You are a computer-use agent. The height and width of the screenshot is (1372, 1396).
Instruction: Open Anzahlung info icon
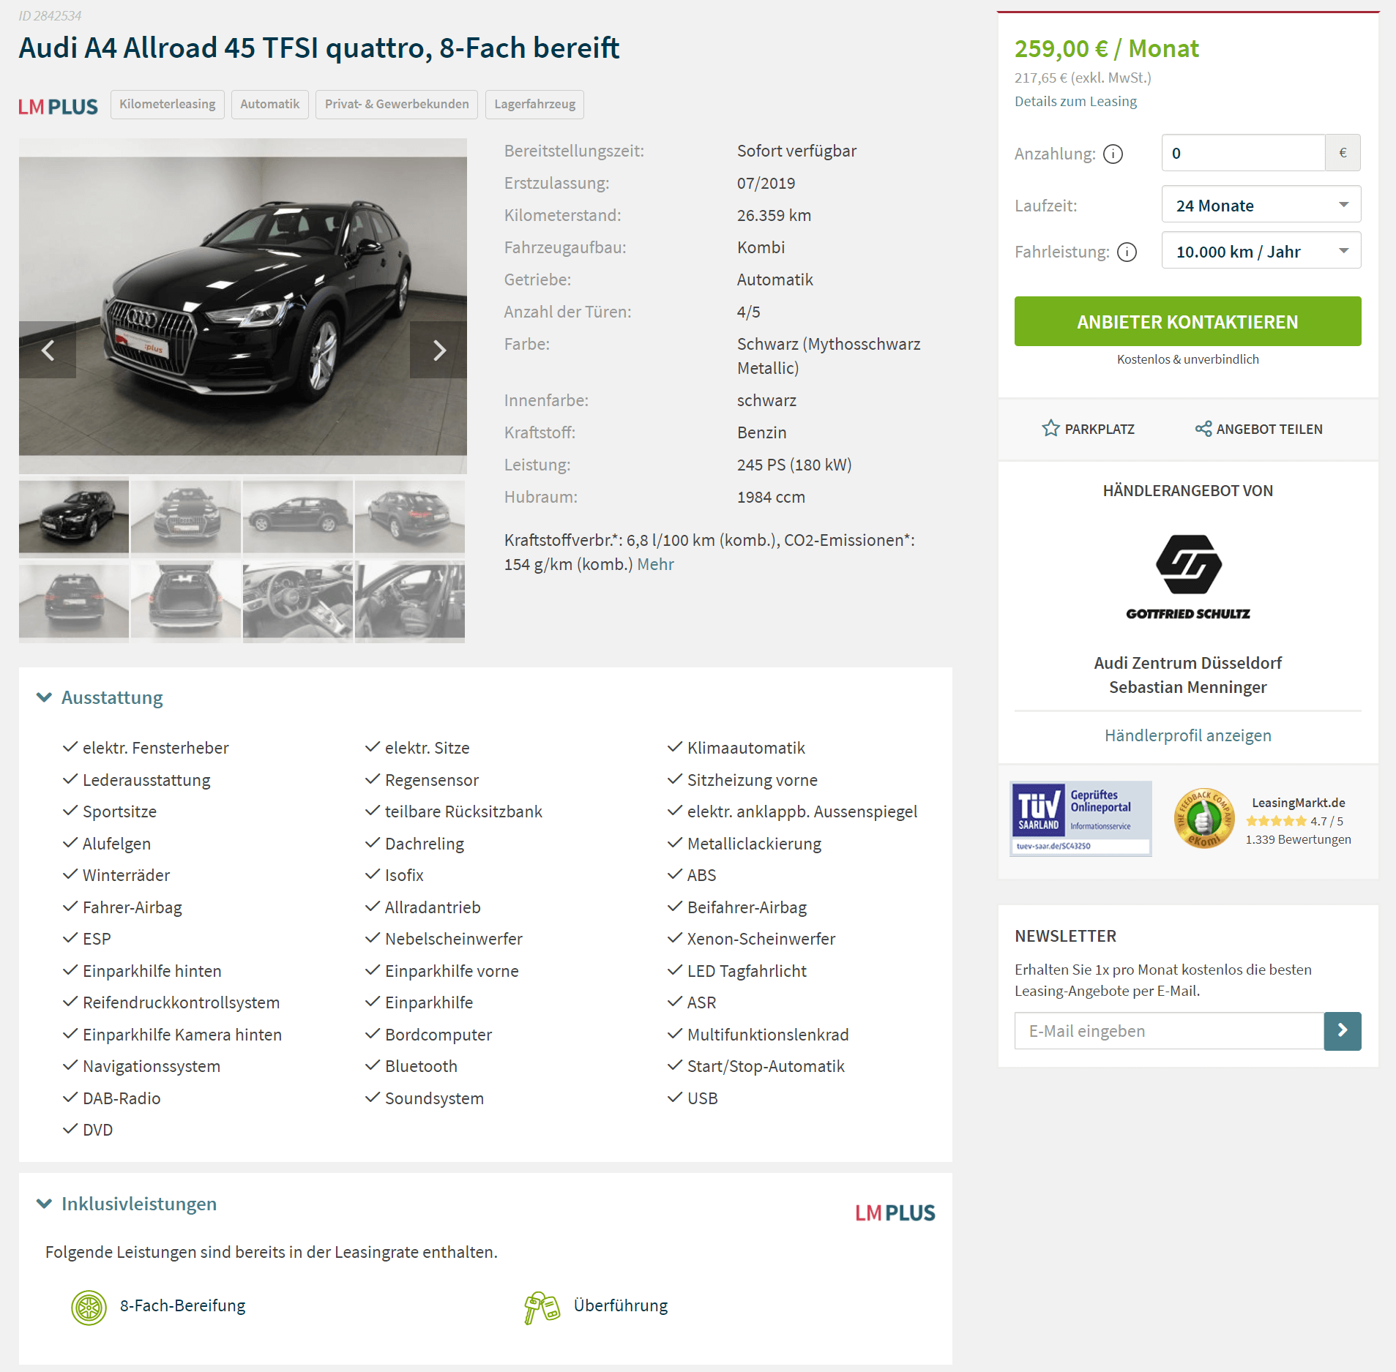1113,154
